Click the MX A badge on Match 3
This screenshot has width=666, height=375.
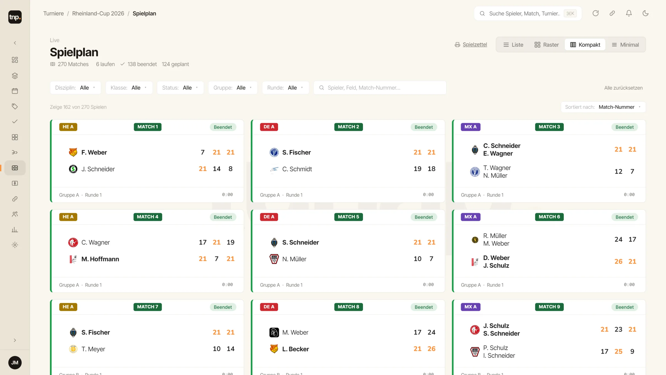tap(470, 127)
